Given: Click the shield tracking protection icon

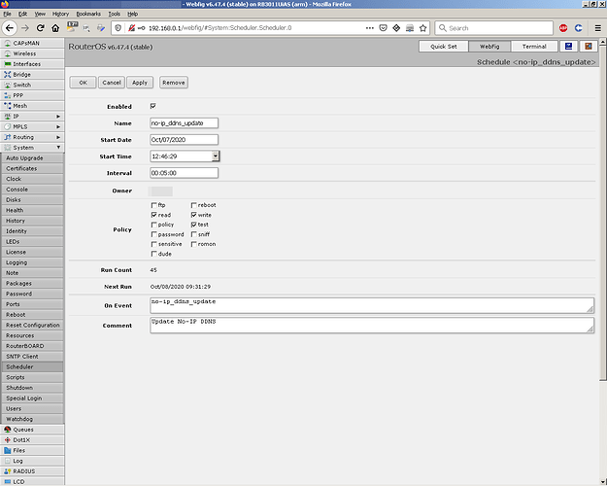Looking at the screenshot, I should click(118, 28).
